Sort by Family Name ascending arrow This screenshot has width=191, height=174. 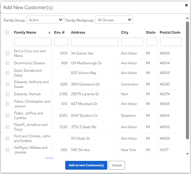click(49, 33)
